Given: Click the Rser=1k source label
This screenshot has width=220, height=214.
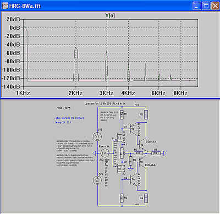Looking at the screenshot, I should click(104, 146).
